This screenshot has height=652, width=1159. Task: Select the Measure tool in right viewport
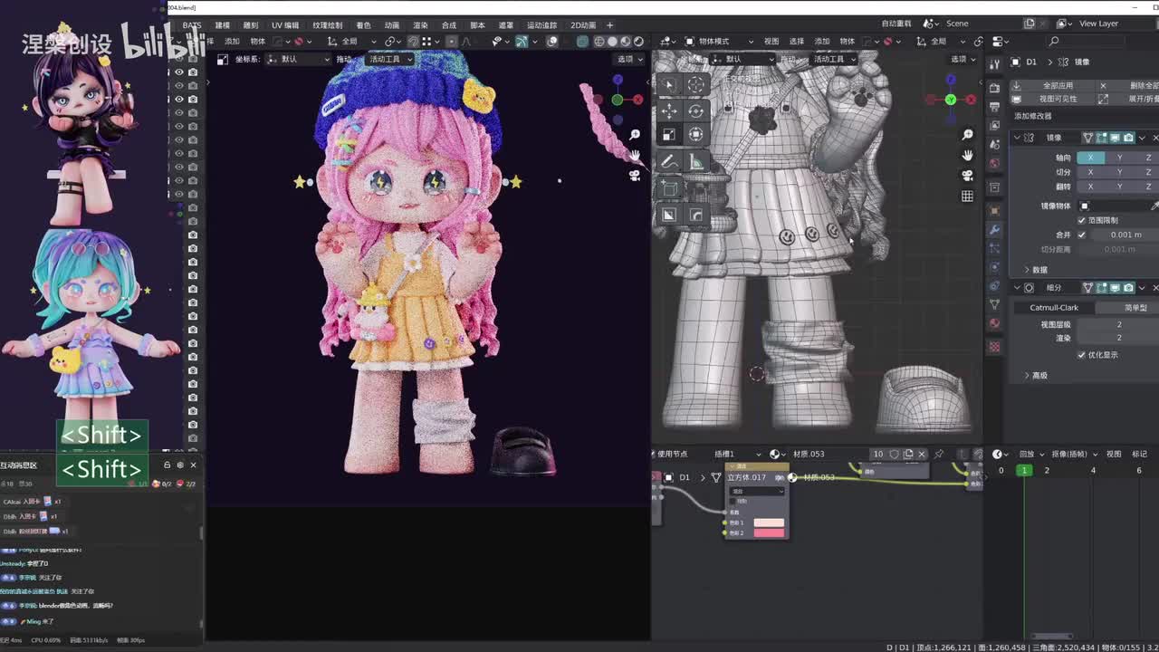(695, 161)
